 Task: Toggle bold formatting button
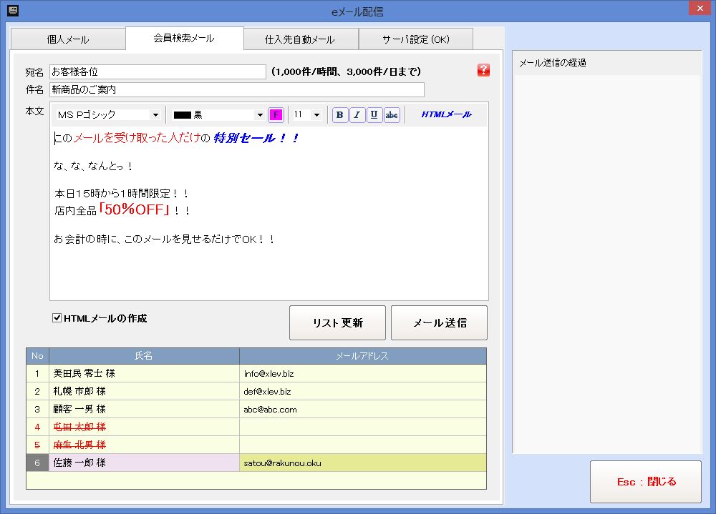pyautogui.click(x=340, y=115)
